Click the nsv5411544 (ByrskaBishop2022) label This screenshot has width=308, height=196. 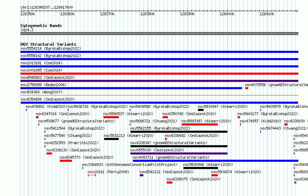(74, 128)
